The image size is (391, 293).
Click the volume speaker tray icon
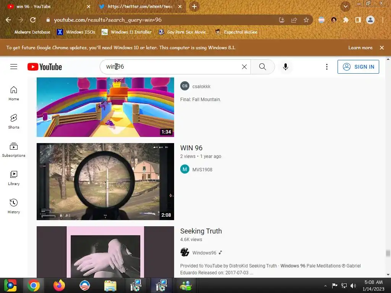click(x=353, y=286)
